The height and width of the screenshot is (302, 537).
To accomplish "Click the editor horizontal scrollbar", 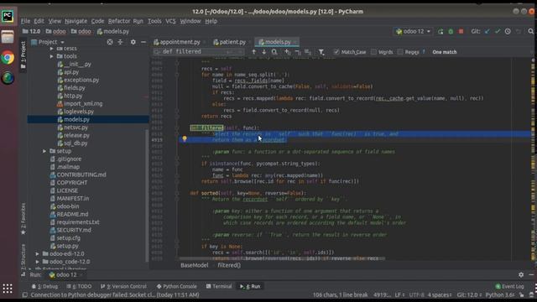I will point(282,258).
